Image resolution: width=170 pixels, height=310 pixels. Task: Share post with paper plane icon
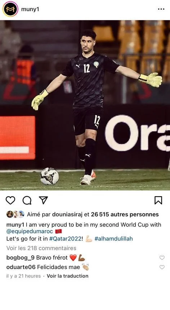click(x=43, y=200)
